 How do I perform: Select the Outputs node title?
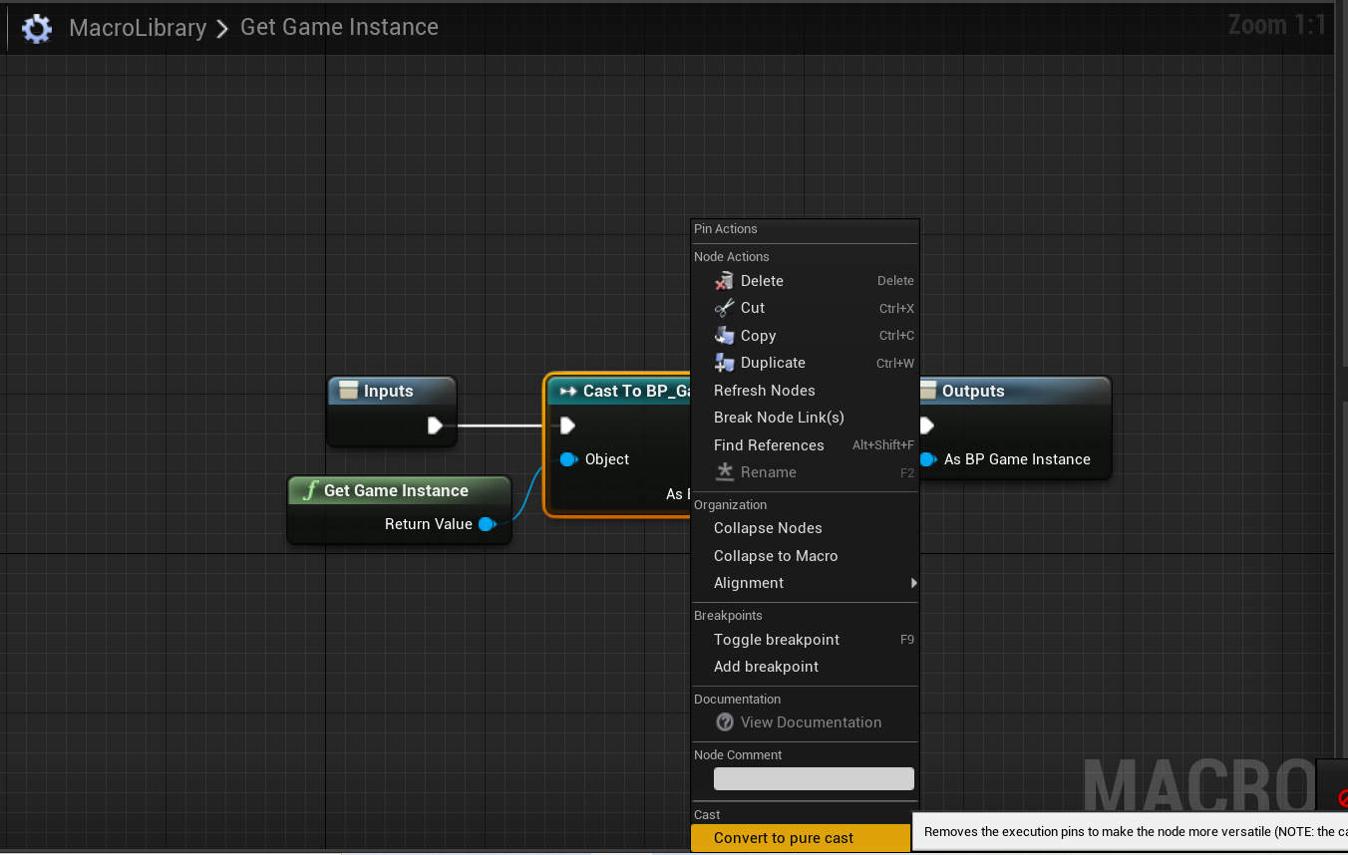tap(973, 391)
